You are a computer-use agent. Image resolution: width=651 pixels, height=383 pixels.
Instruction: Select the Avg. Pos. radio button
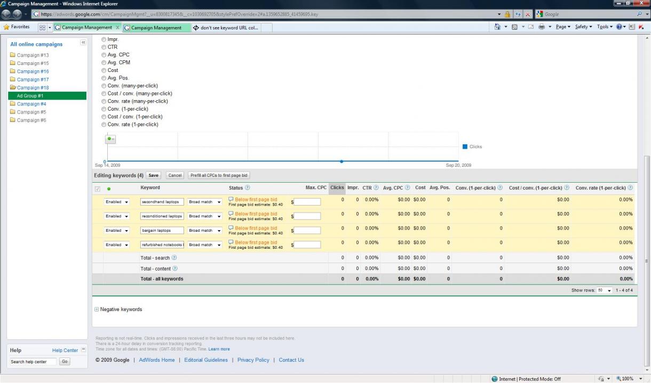point(104,78)
